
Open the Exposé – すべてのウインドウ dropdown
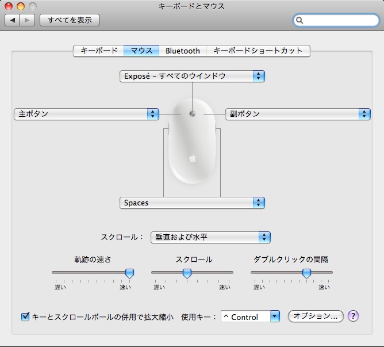coord(192,76)
